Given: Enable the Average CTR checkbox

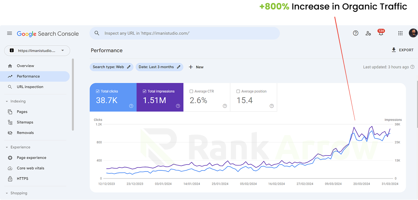Looking at the screenshot, I should coord(191,91).
